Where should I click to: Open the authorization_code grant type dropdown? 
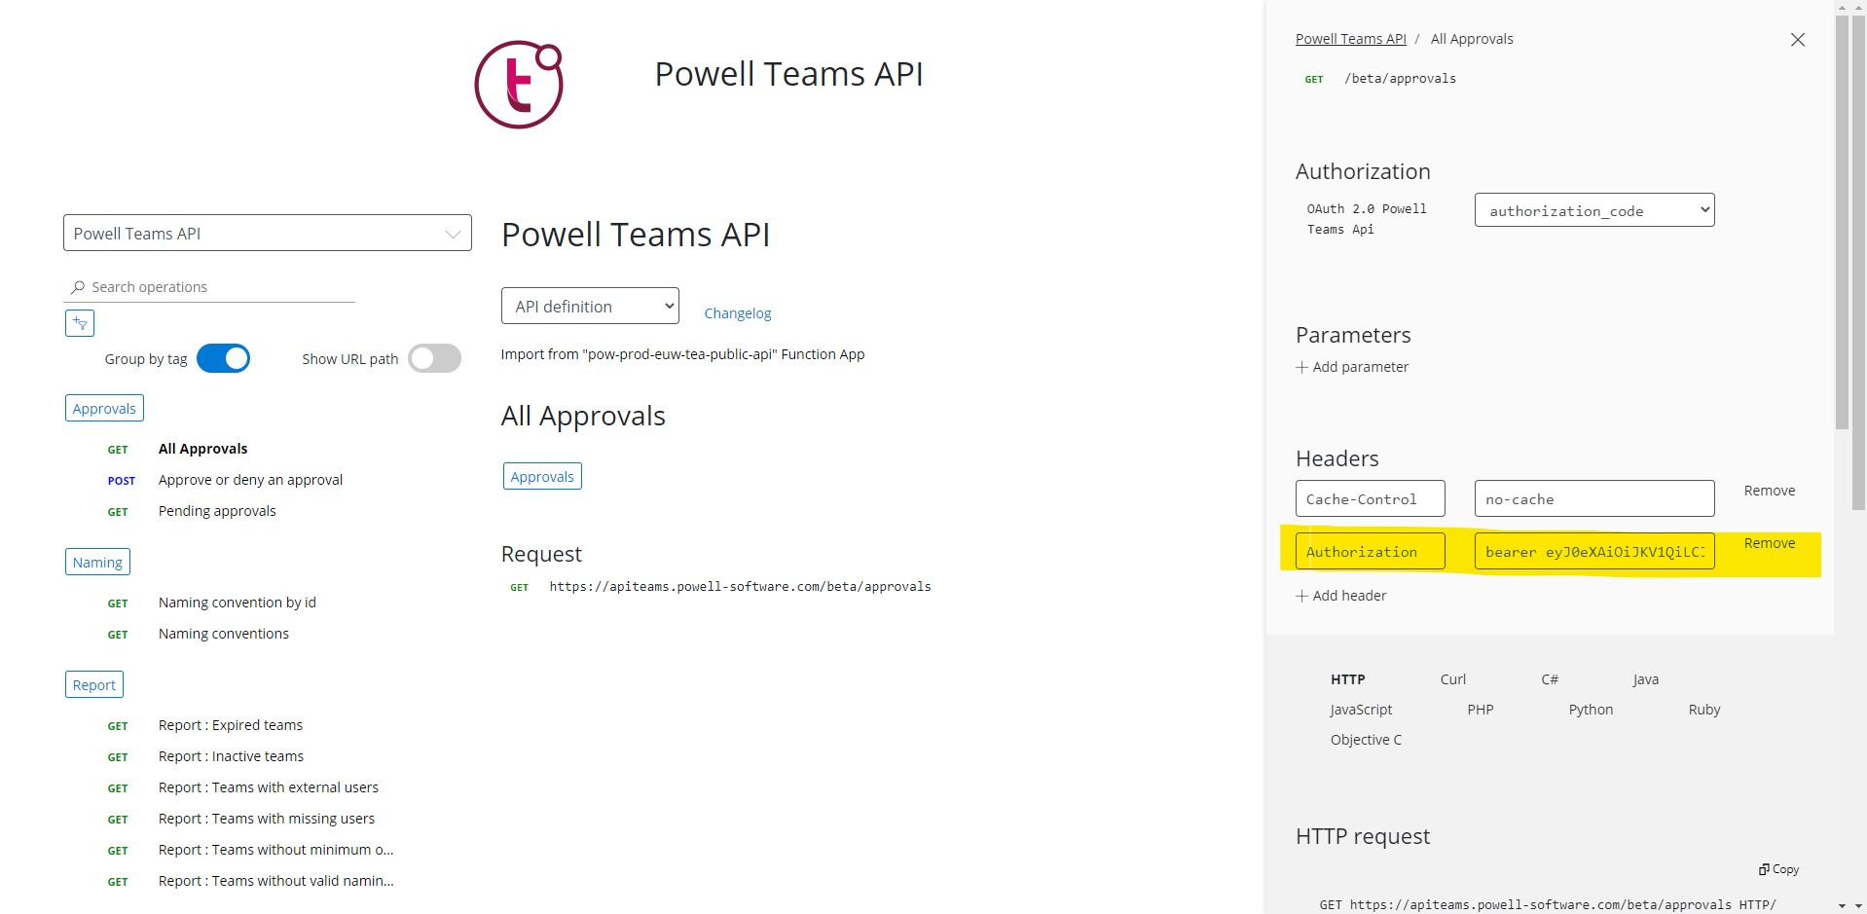tap(1594, 210)
